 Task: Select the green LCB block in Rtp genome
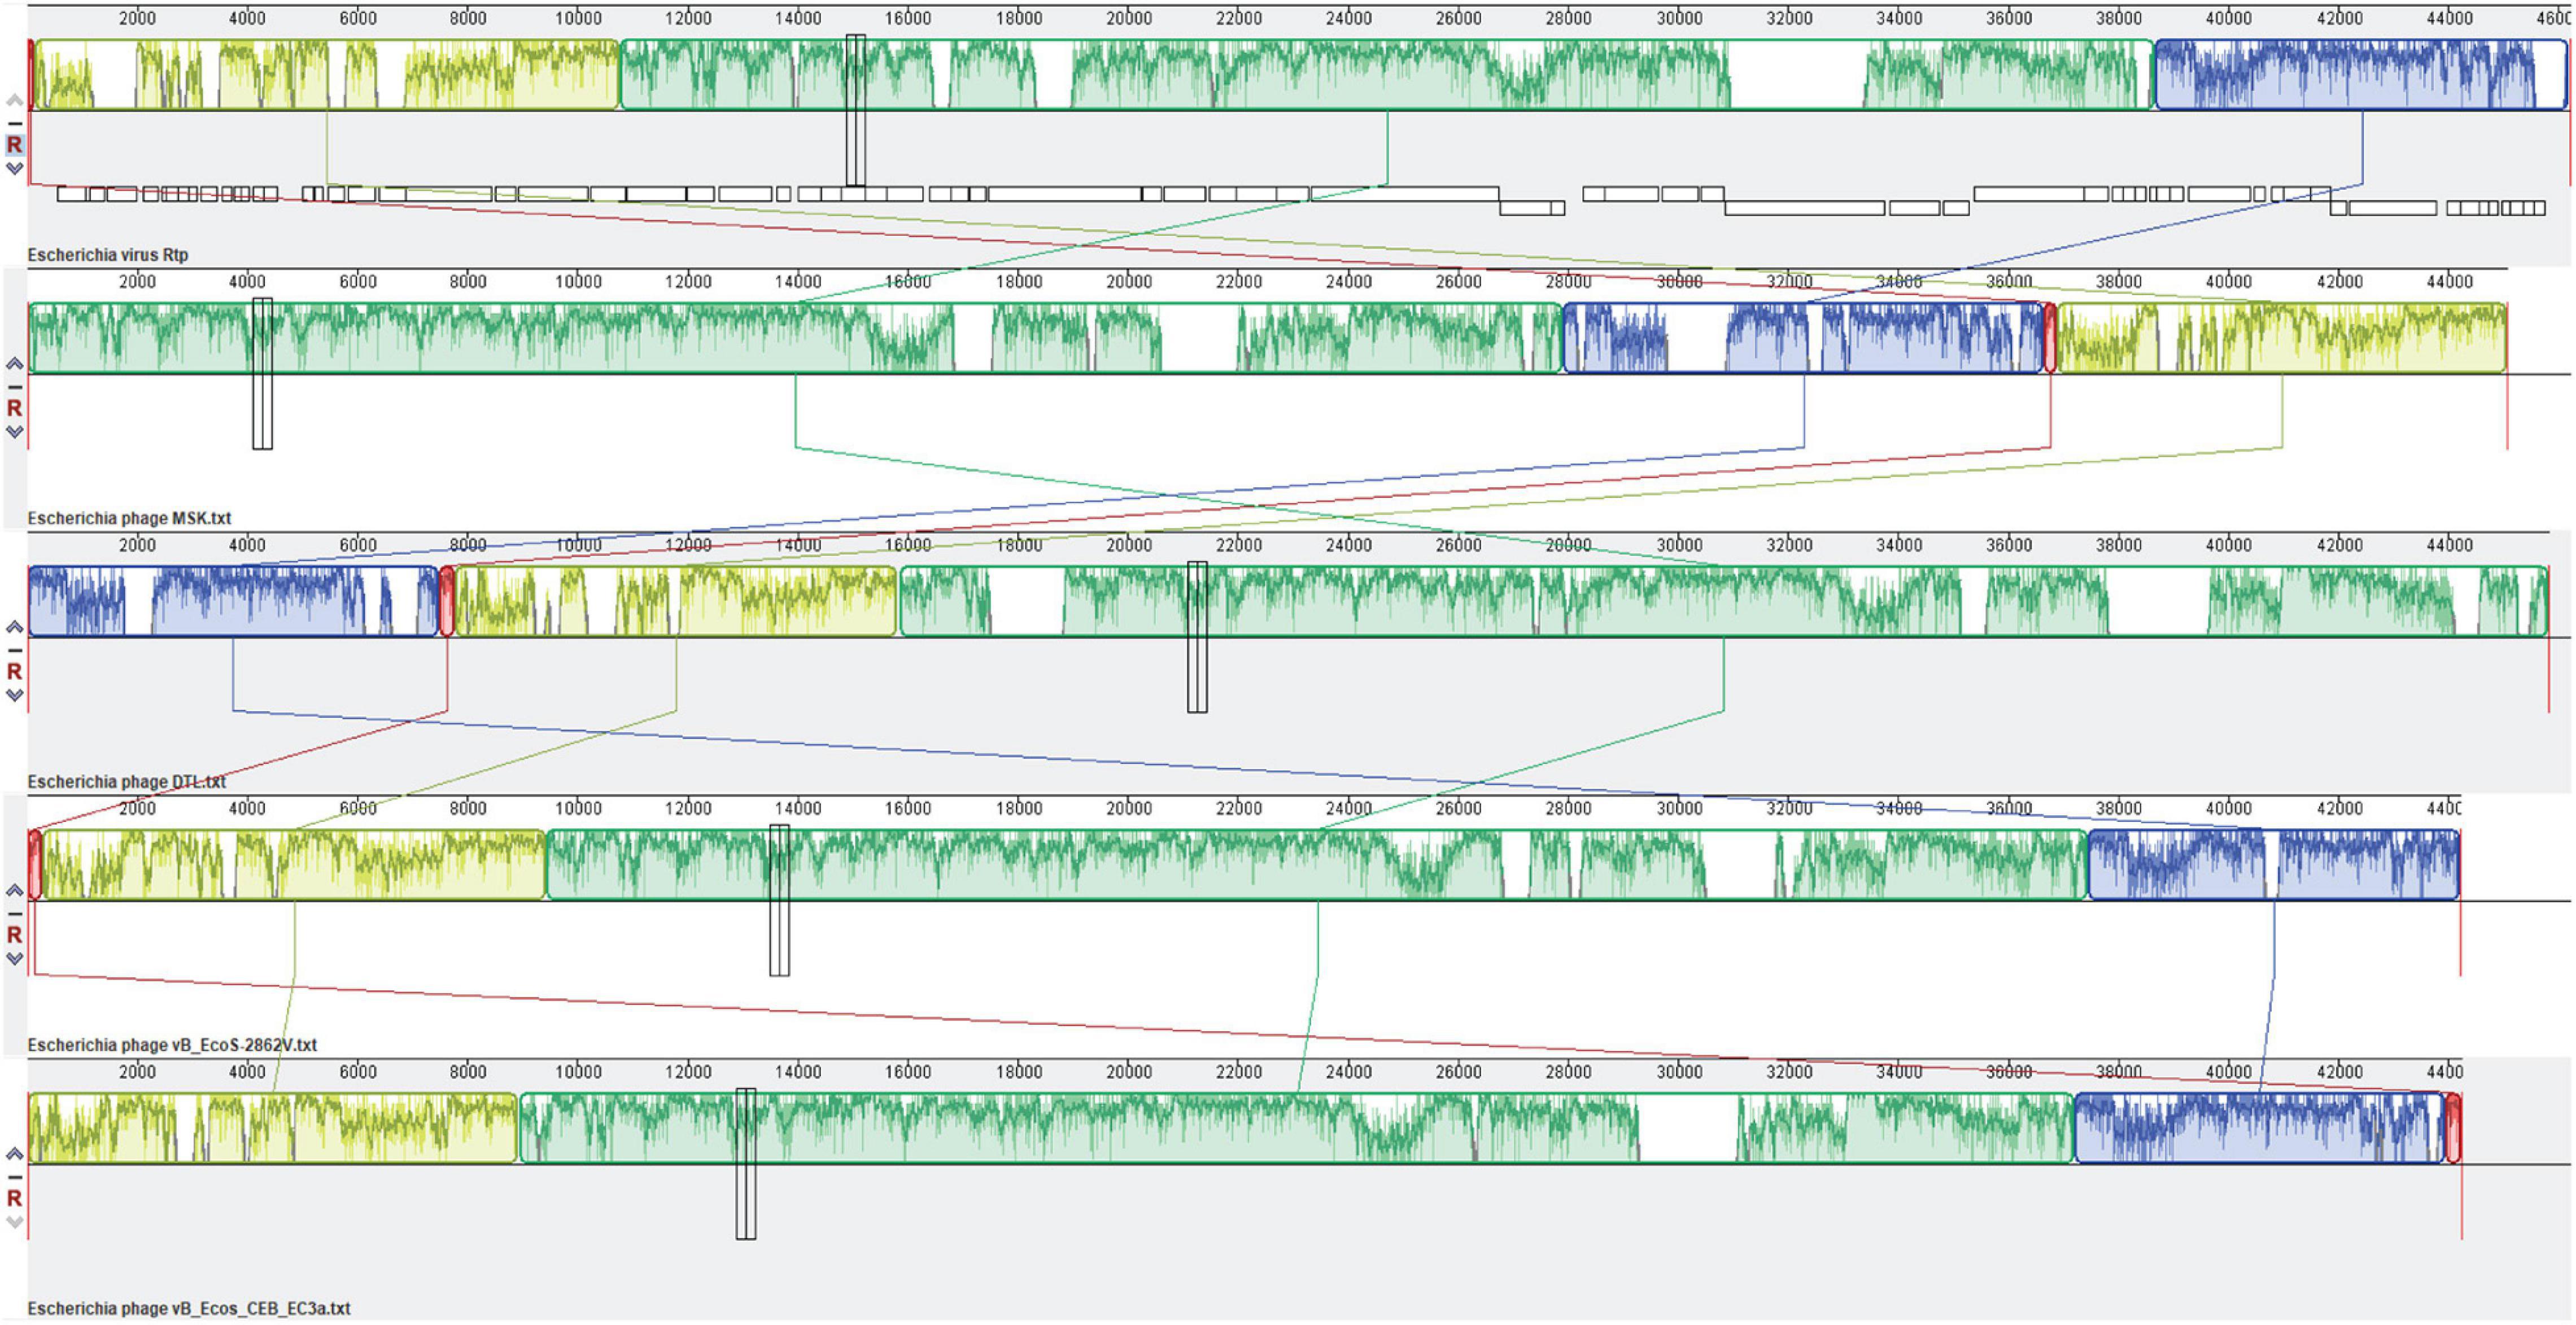[1387, 75]
